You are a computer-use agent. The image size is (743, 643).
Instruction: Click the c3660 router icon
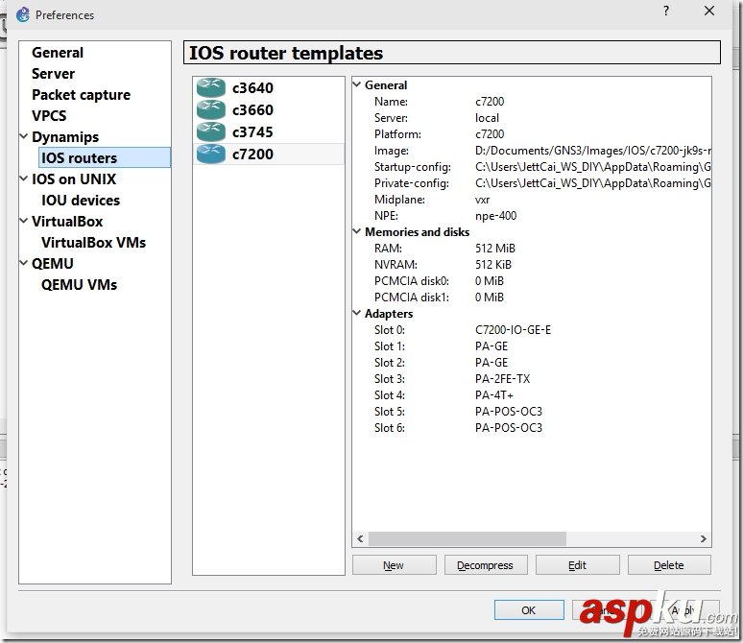(x=211, y=110)
